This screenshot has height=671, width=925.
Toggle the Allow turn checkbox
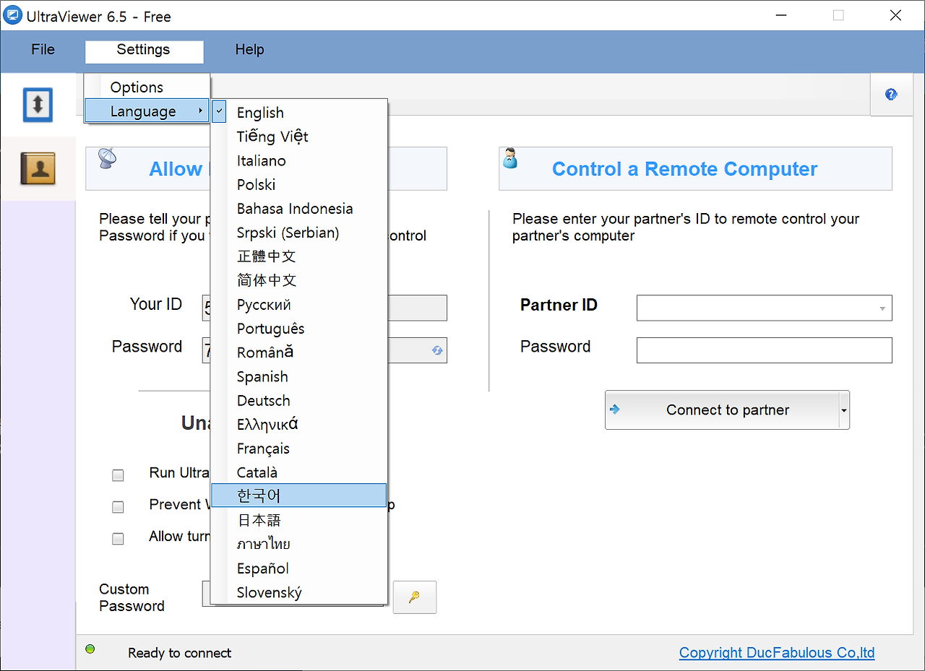pyautogui.click(x=118, y=539)
